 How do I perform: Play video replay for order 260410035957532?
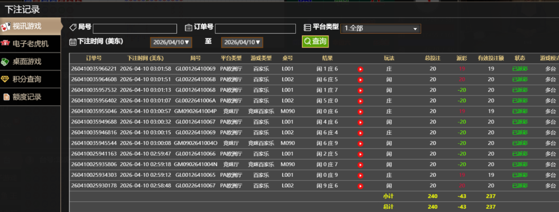[x=360, y=90]
